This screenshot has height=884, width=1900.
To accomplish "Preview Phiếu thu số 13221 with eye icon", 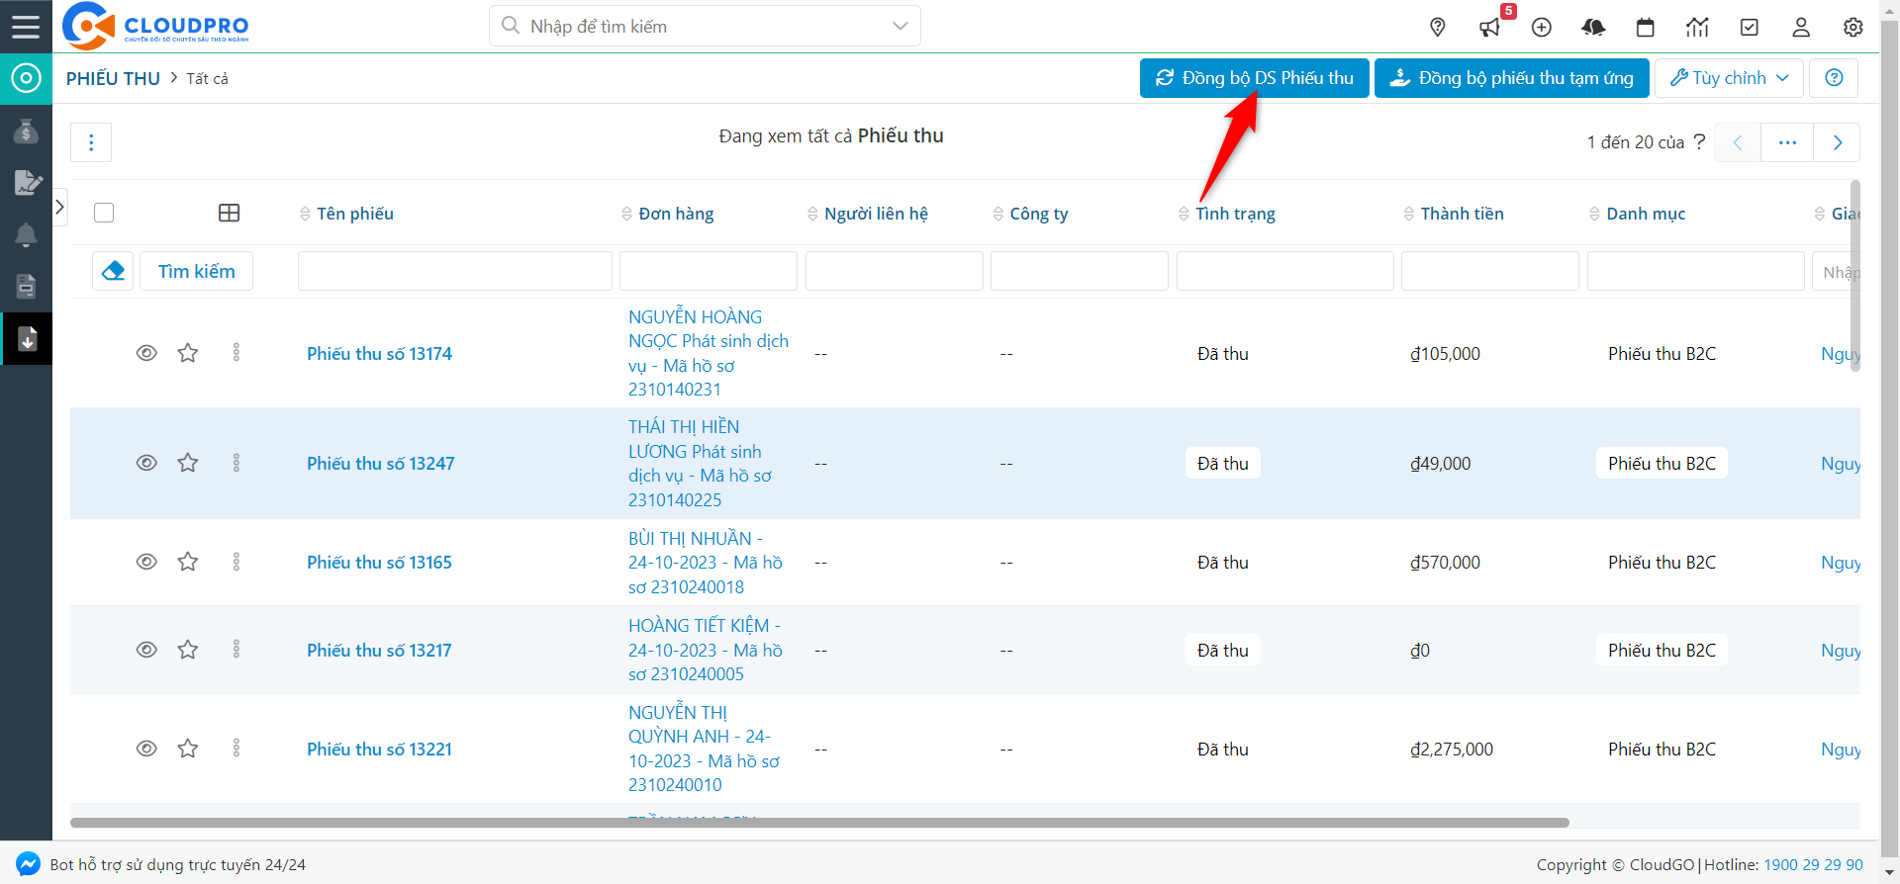I will (146, 749).
